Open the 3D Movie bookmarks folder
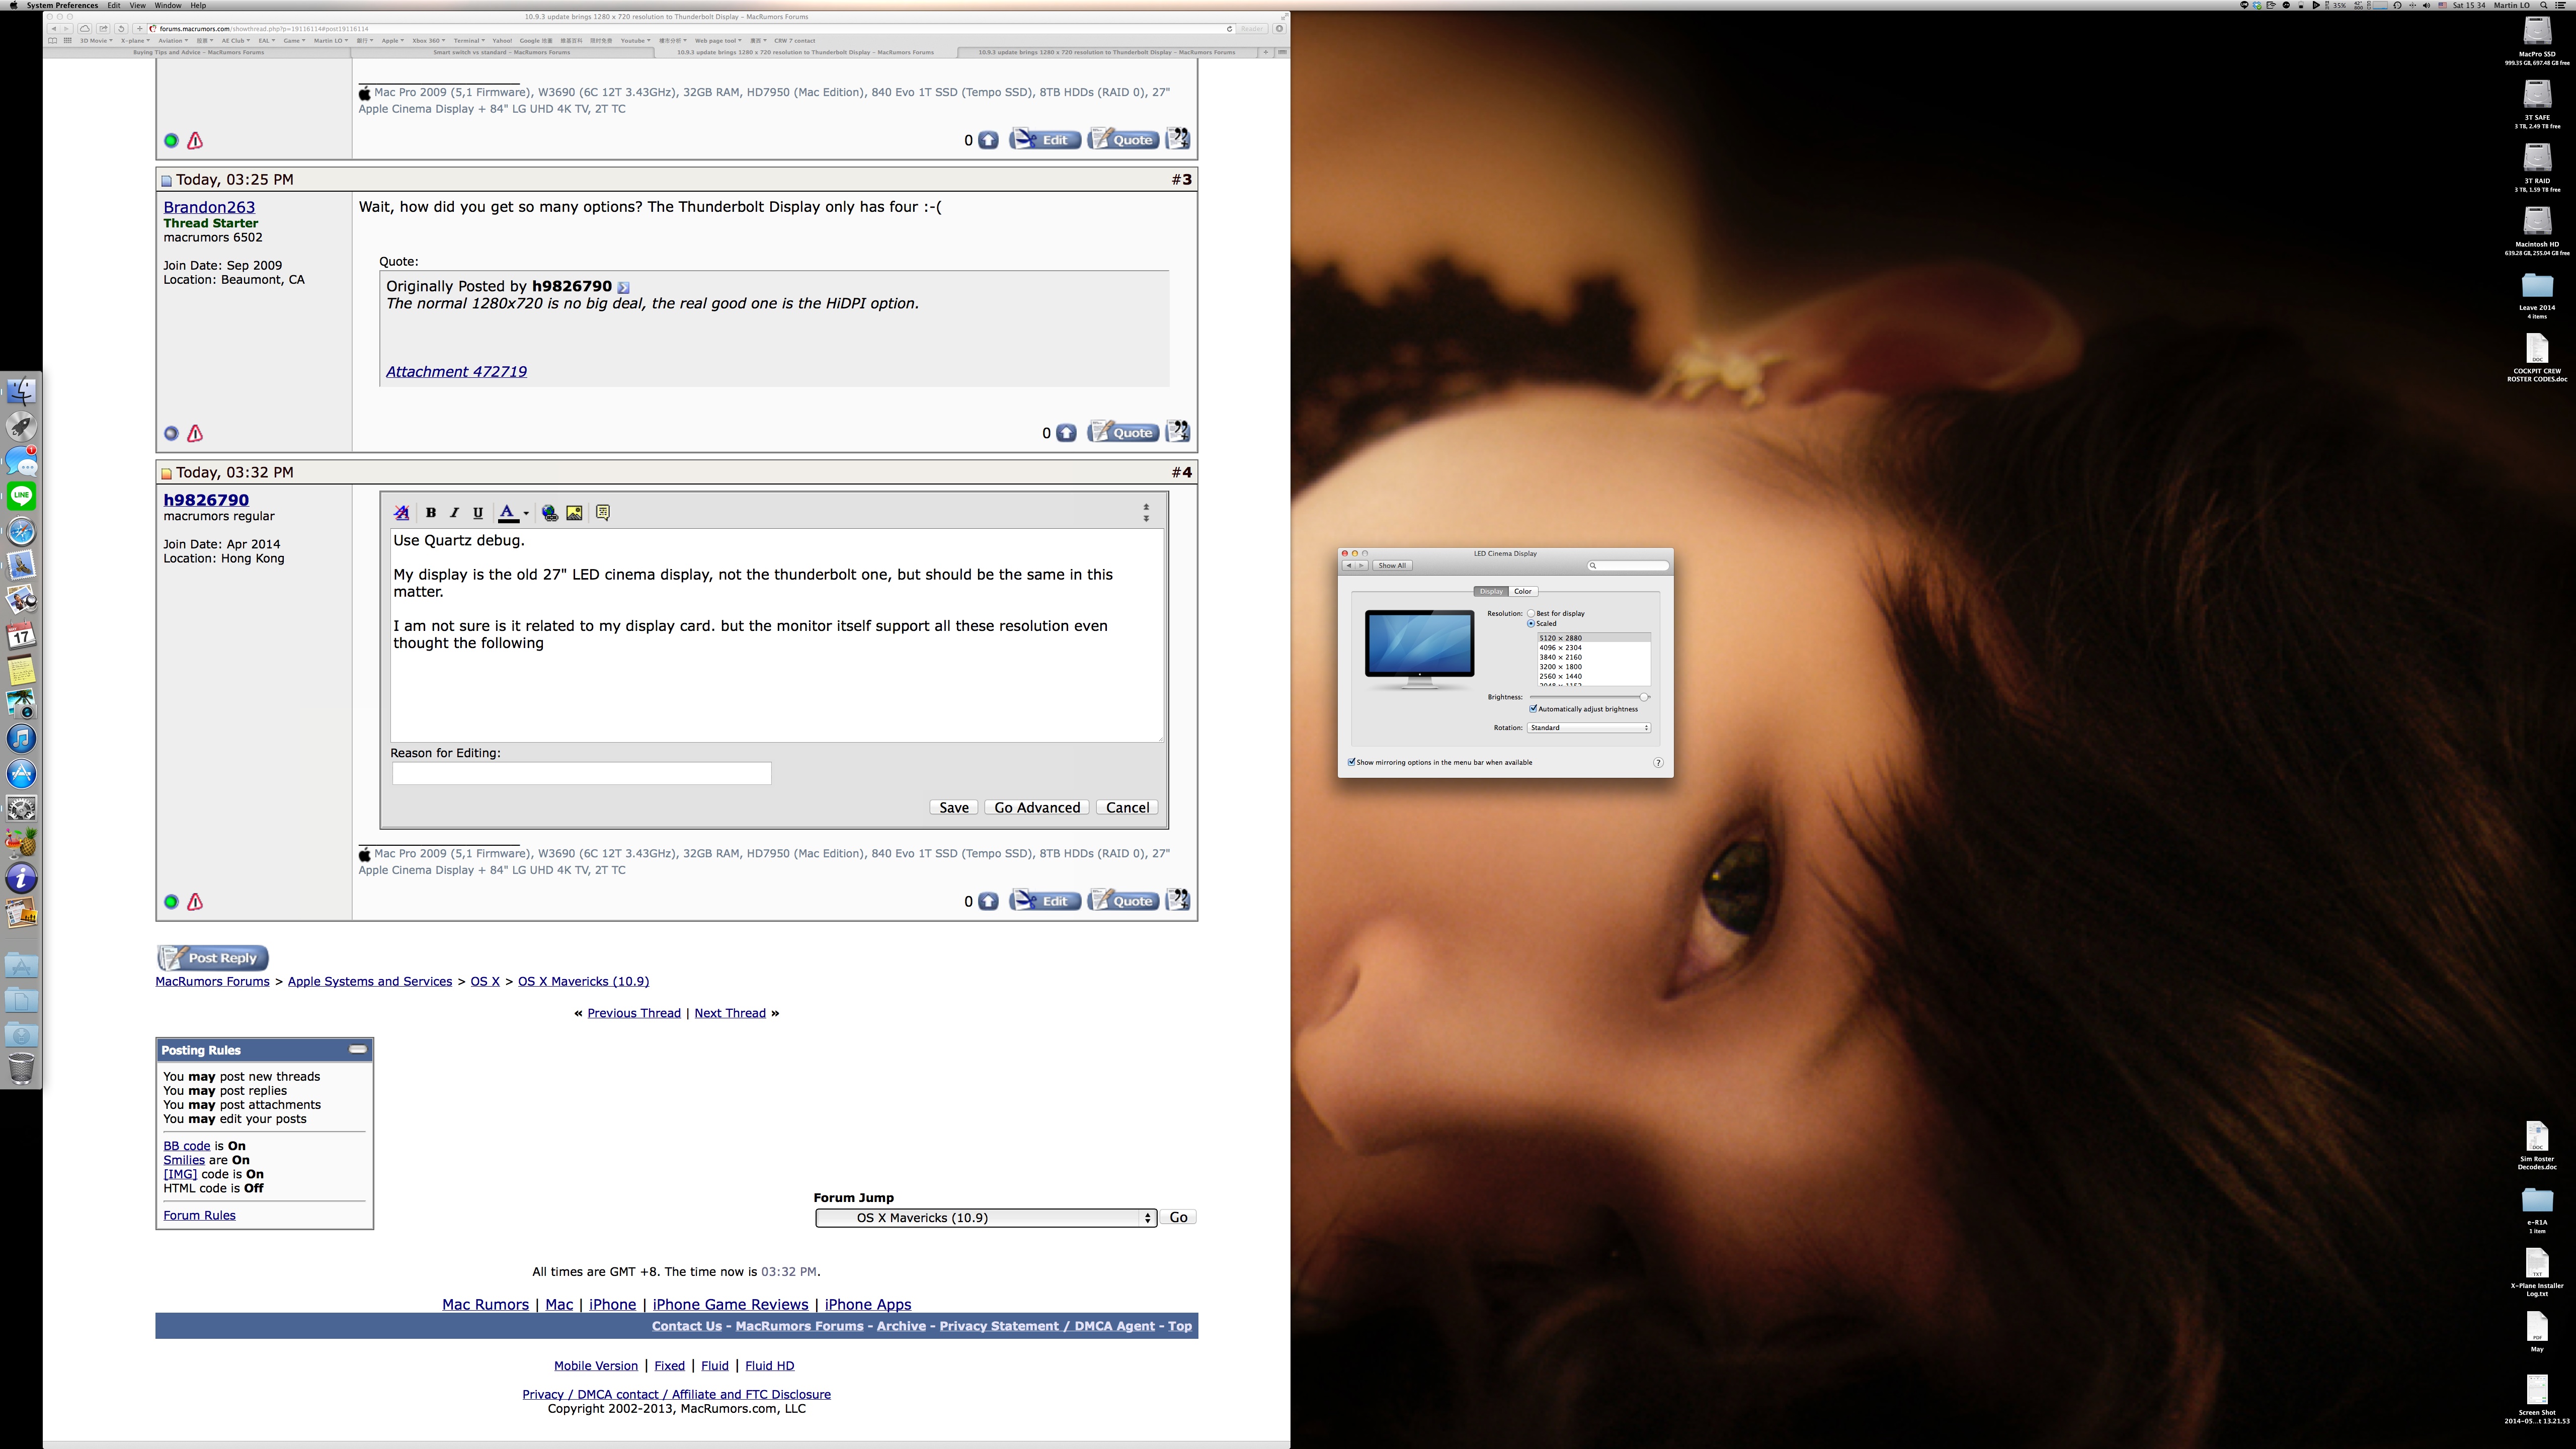The width and height of the screenshot is (2576, 1449). pyautogui.click(x=96, y=41)
